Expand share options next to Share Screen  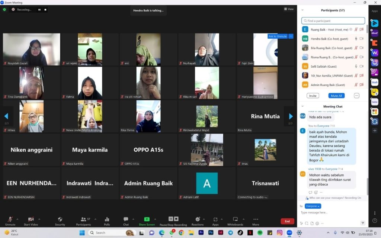(155, 219)
